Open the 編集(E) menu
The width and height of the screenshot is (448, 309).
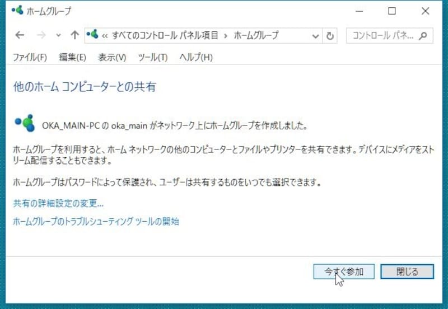(x=72, y=57)
